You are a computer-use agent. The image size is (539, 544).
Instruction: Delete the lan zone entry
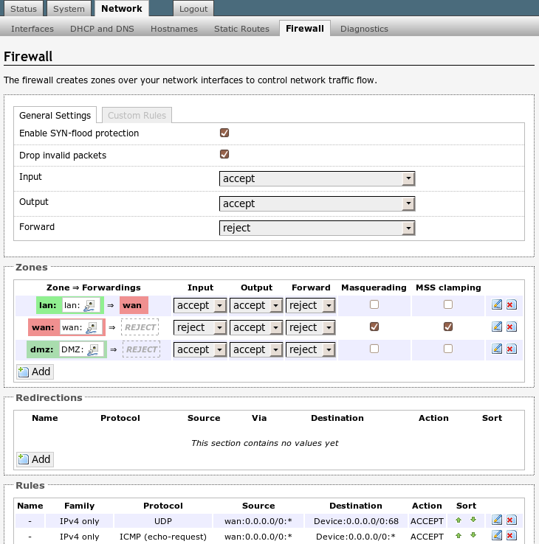pos(510,305)
